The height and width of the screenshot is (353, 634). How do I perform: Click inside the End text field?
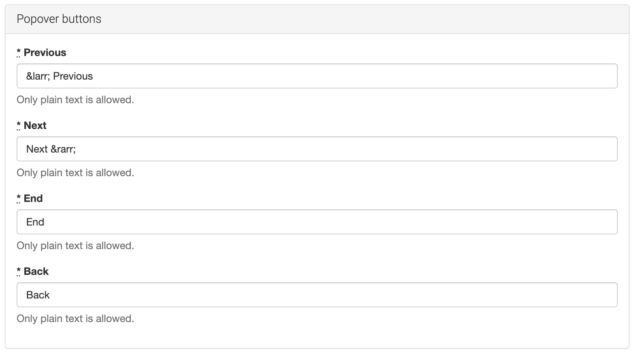317,222
